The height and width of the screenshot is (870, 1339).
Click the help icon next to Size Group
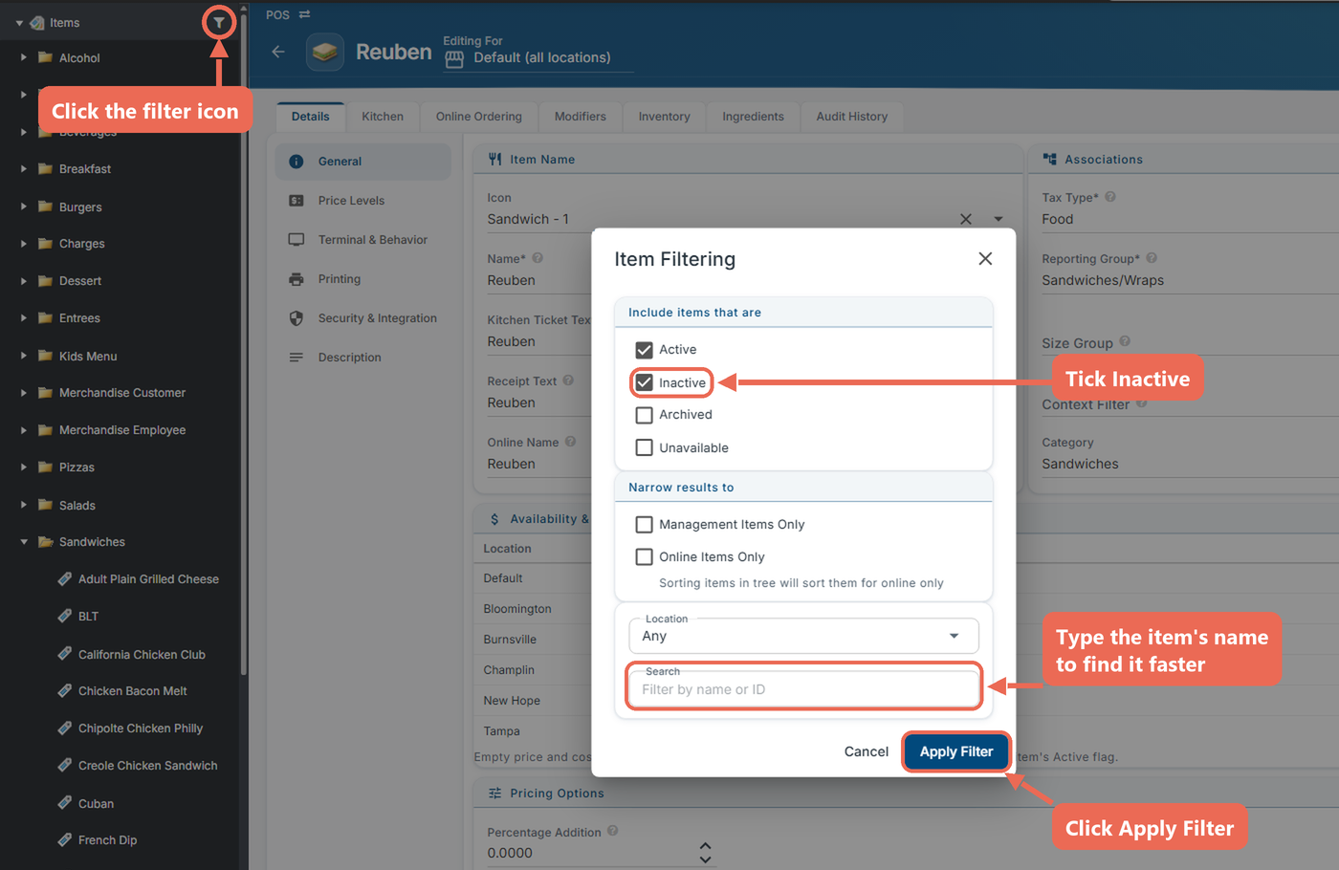coord(1125,341)
